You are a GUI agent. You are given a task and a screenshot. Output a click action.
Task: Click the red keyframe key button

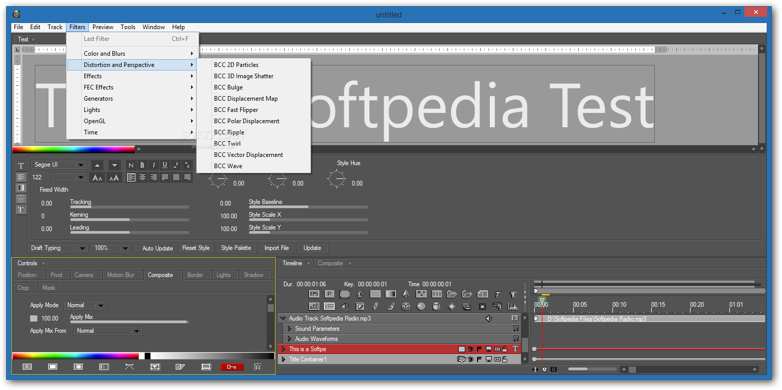point(232,366)
